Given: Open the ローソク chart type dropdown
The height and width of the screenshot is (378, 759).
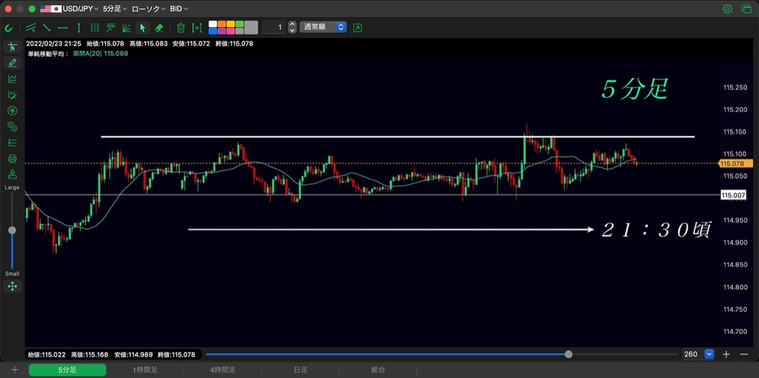Looking at the screenshot, I should pyautogui.click(x=149, y=9).
